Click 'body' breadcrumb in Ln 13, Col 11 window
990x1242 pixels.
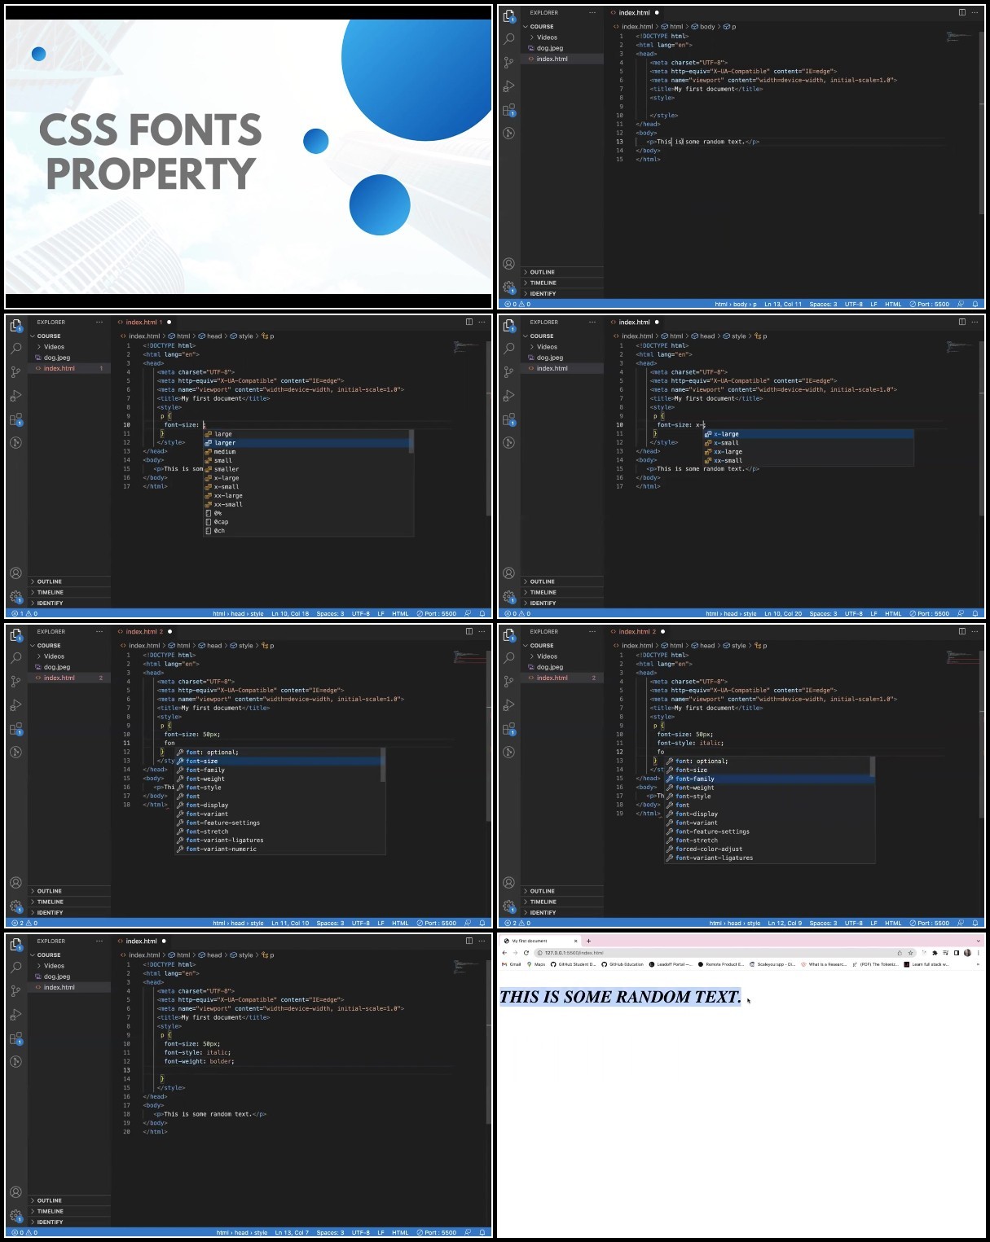[707, 26]
